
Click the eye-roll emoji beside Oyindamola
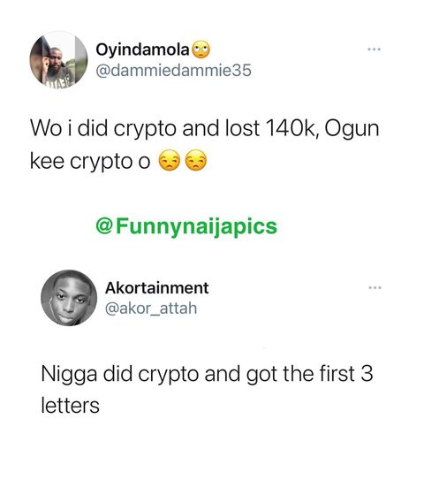click(201, 49)
